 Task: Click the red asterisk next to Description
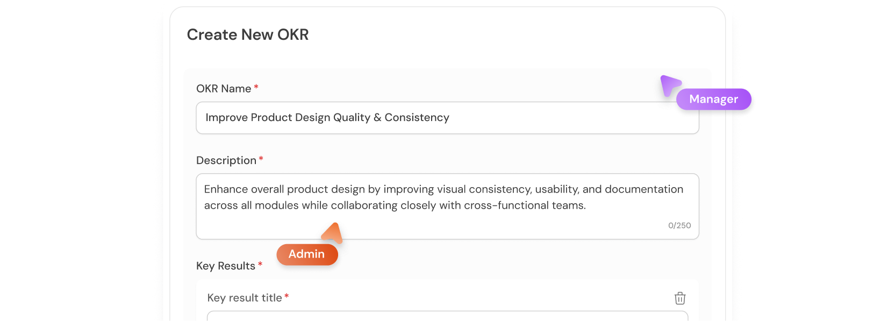click(260, 158)
